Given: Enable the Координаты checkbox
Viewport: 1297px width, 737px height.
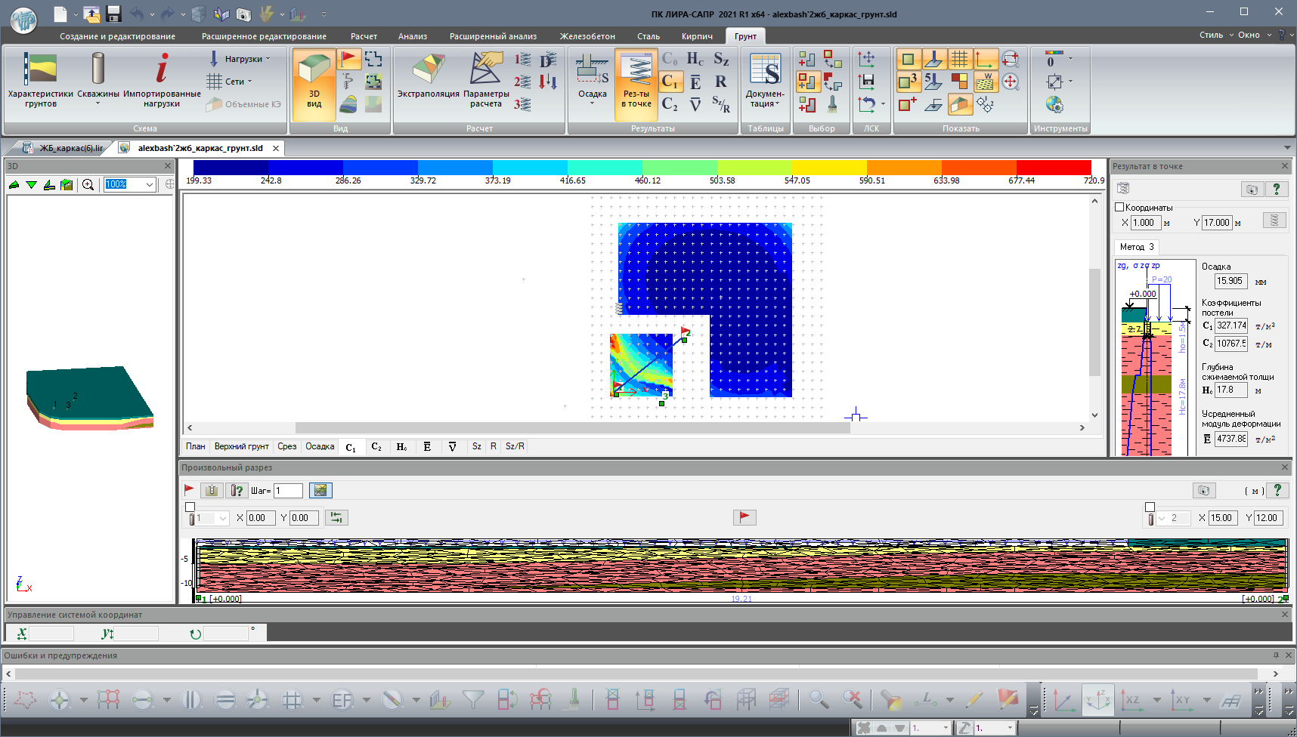Looking at the screenshot, I should pos(1120,207).
